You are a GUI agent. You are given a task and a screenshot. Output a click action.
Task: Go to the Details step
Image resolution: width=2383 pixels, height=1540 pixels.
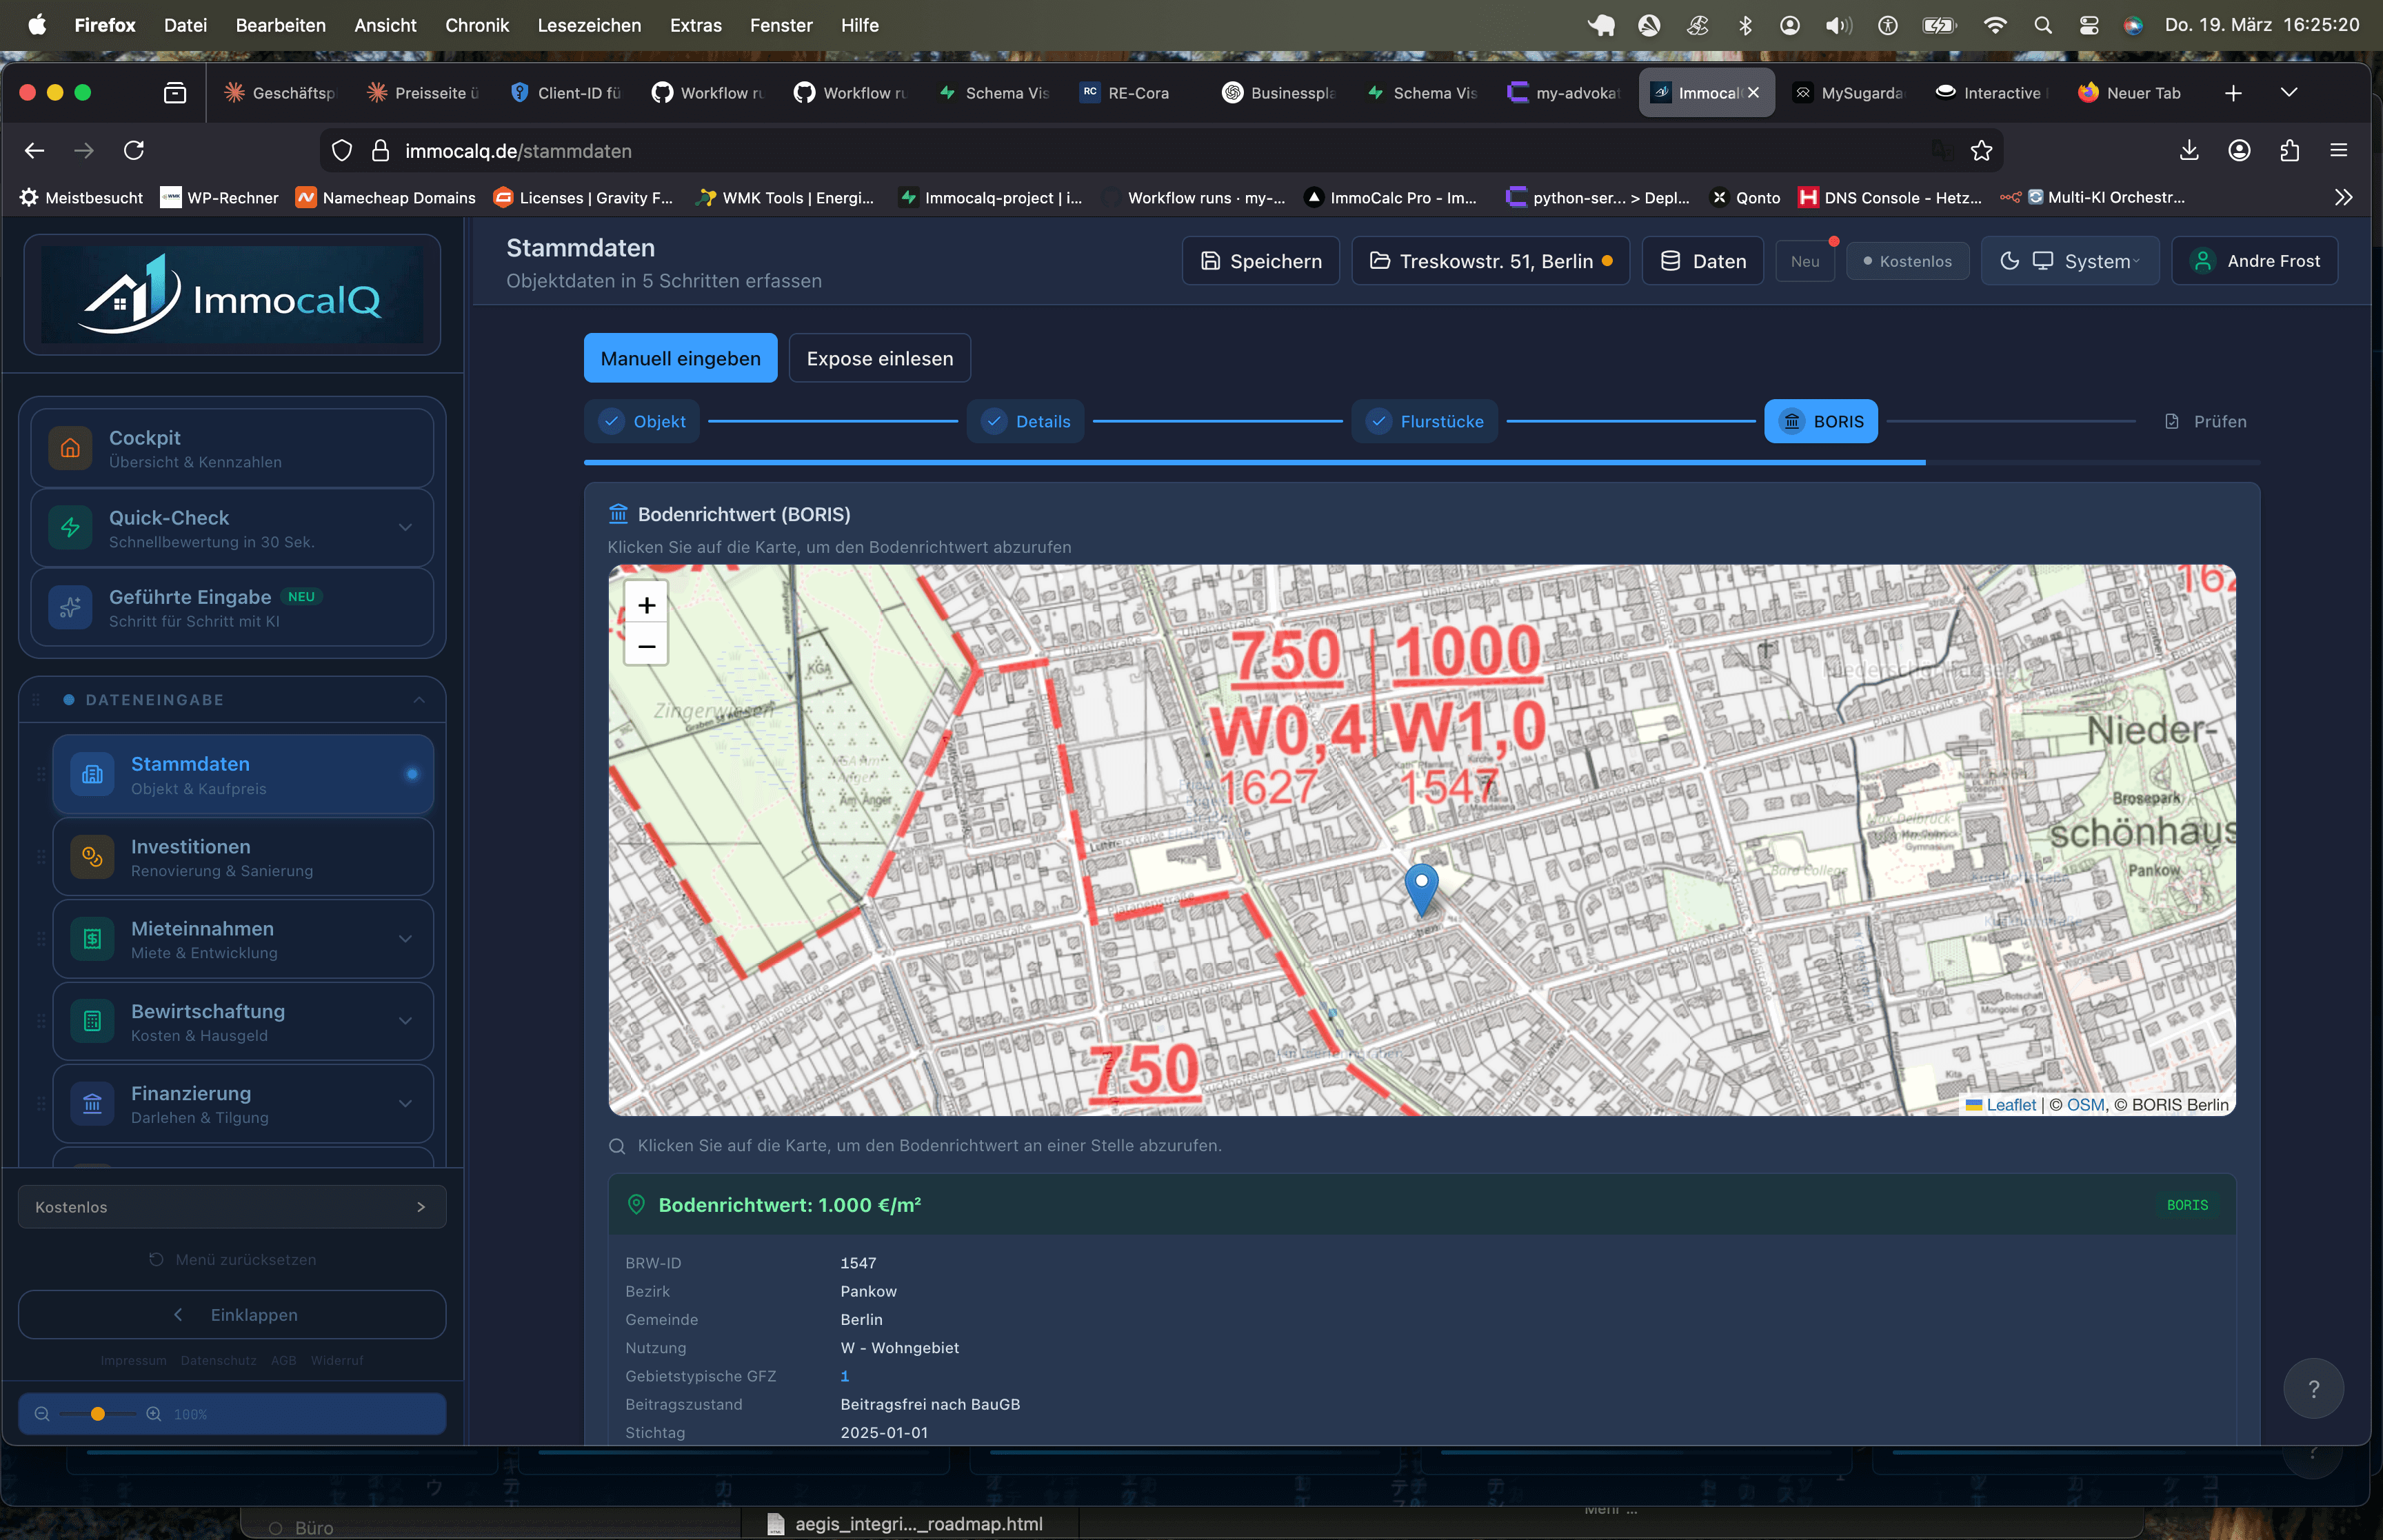pos(1025,422)
